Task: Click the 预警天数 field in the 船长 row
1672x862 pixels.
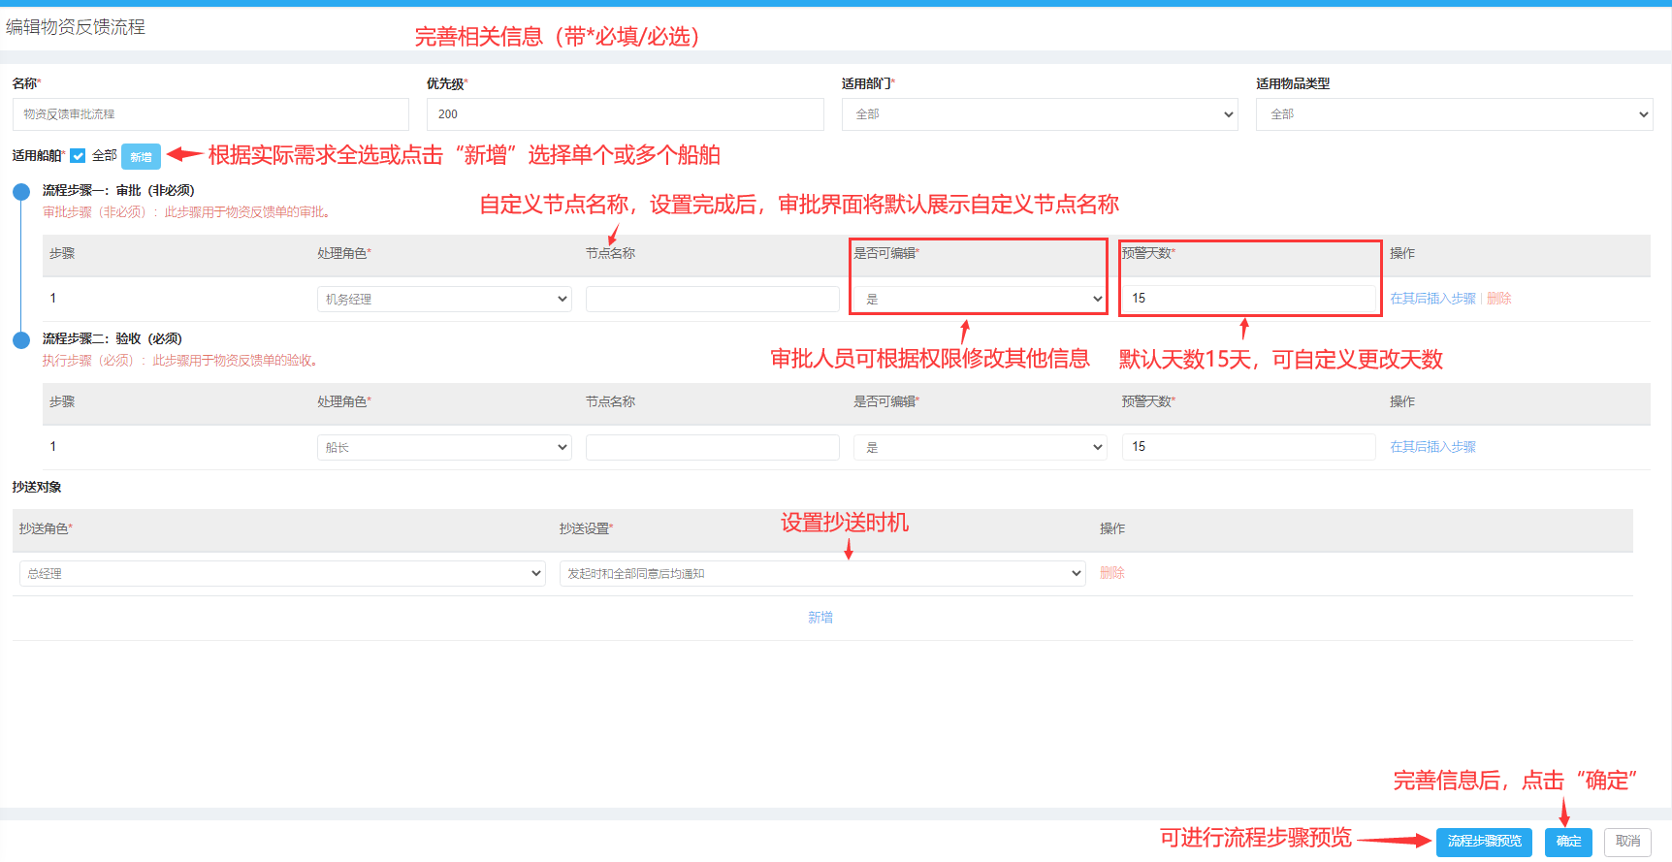Action: tap(1248, 447)
